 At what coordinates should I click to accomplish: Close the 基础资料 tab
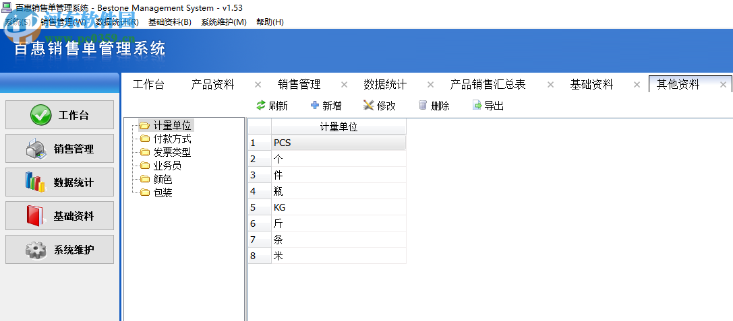point(637,85)
